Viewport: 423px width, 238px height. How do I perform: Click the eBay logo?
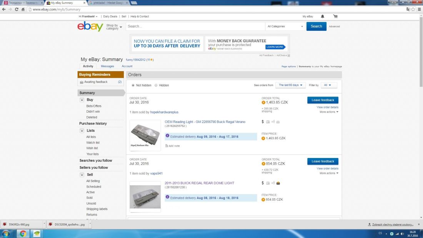pos(90,26)
